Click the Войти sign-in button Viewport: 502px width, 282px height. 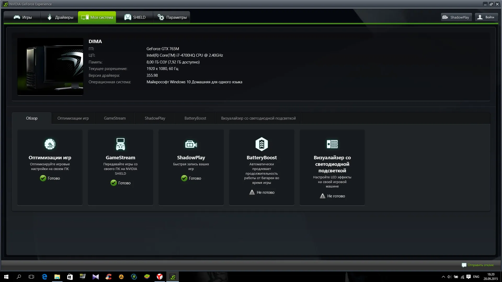tap(486, 17)
